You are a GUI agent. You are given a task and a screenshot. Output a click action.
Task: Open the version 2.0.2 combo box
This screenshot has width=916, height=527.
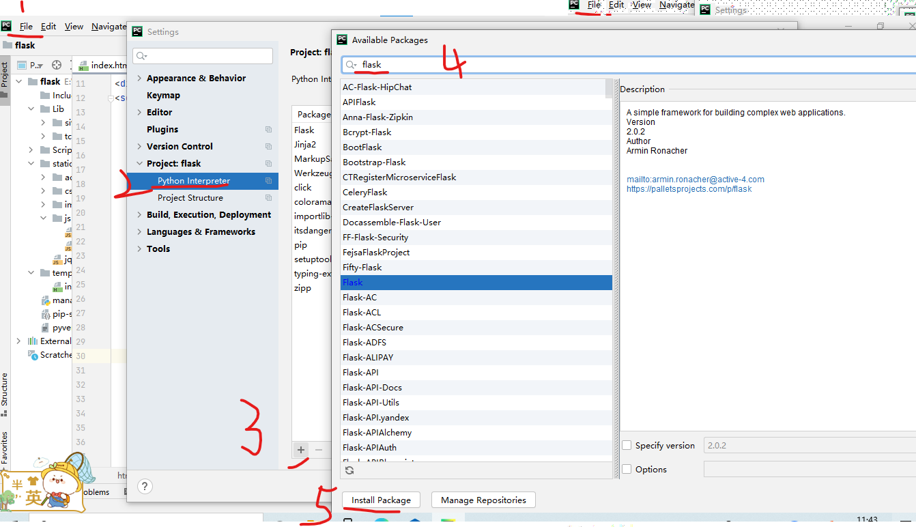click(810, 446)
